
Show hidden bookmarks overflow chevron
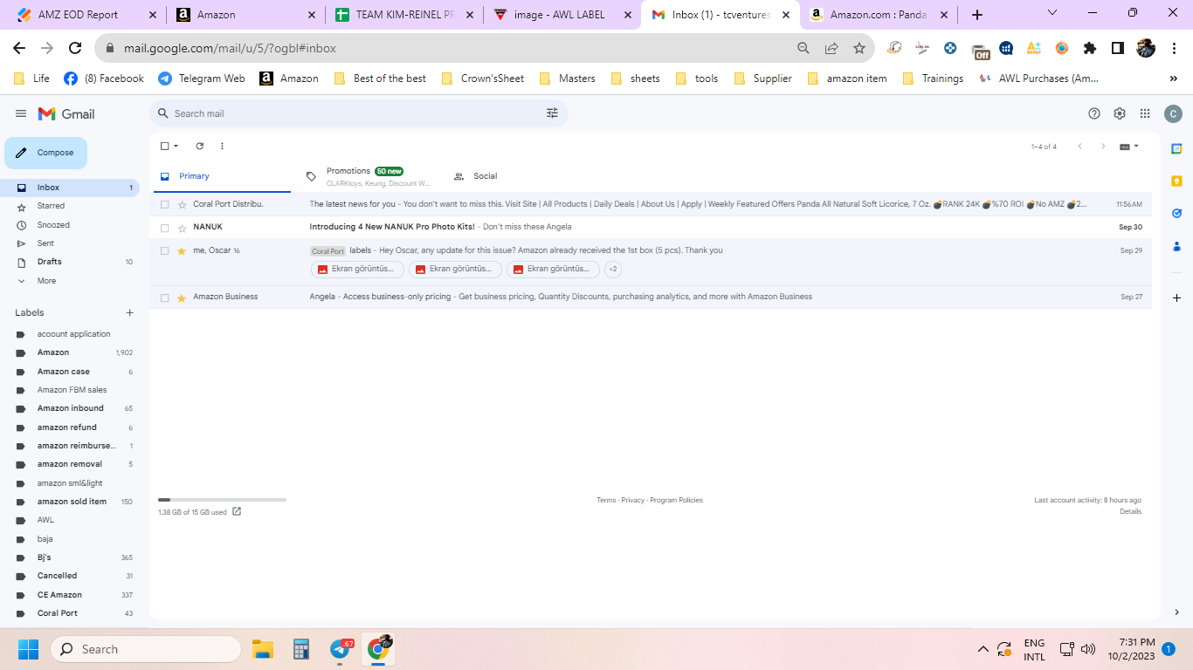pos(1173,79)
